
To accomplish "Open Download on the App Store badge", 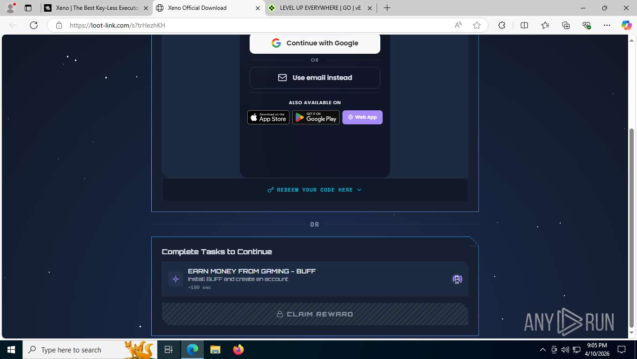I will pyautogui.click(x=268, y=117).
